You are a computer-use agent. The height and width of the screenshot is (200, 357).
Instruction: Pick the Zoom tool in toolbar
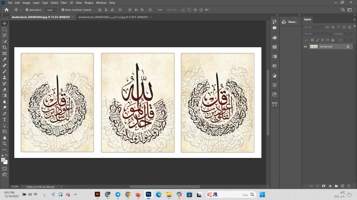5,143
